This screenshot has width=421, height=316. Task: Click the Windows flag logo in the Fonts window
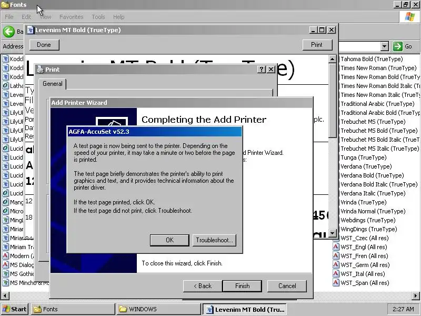point(410,17)
